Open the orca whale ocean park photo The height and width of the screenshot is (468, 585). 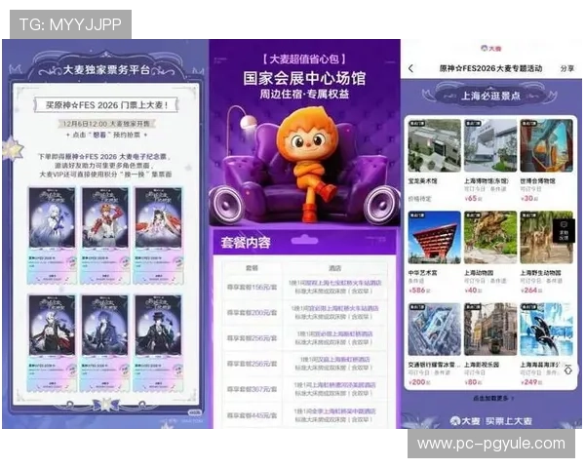pyautogui.click(x=546, y=330)
